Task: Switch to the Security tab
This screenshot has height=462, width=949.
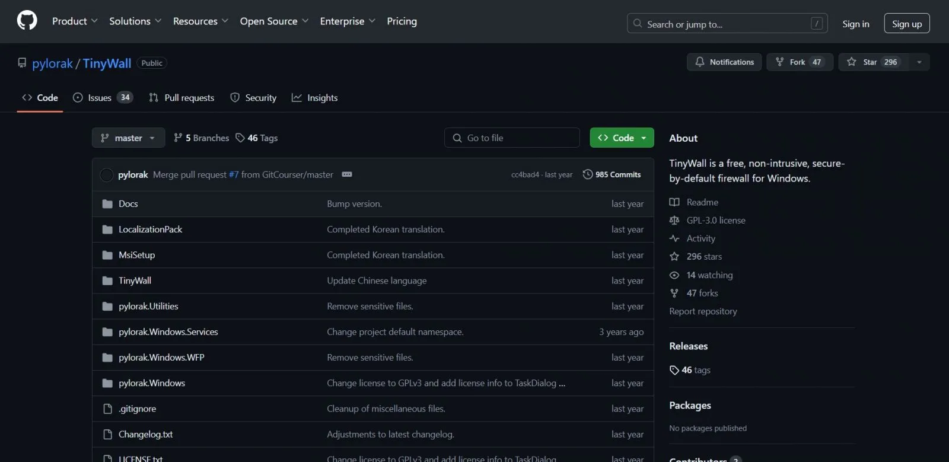Action: [253, 98]
